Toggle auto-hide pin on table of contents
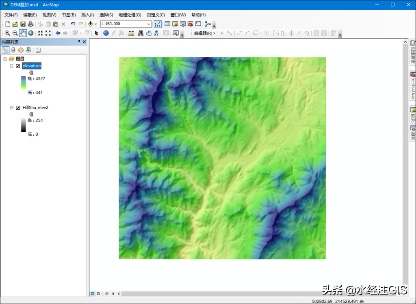 coord(79,42)
